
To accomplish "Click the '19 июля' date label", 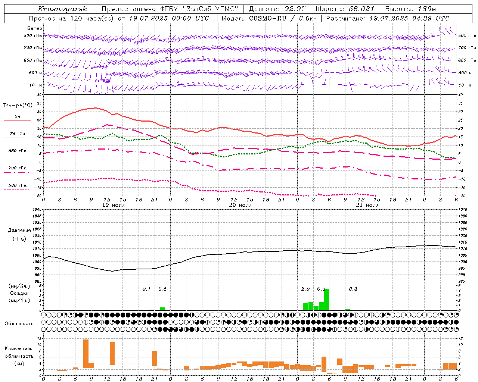I will (113, 205).
